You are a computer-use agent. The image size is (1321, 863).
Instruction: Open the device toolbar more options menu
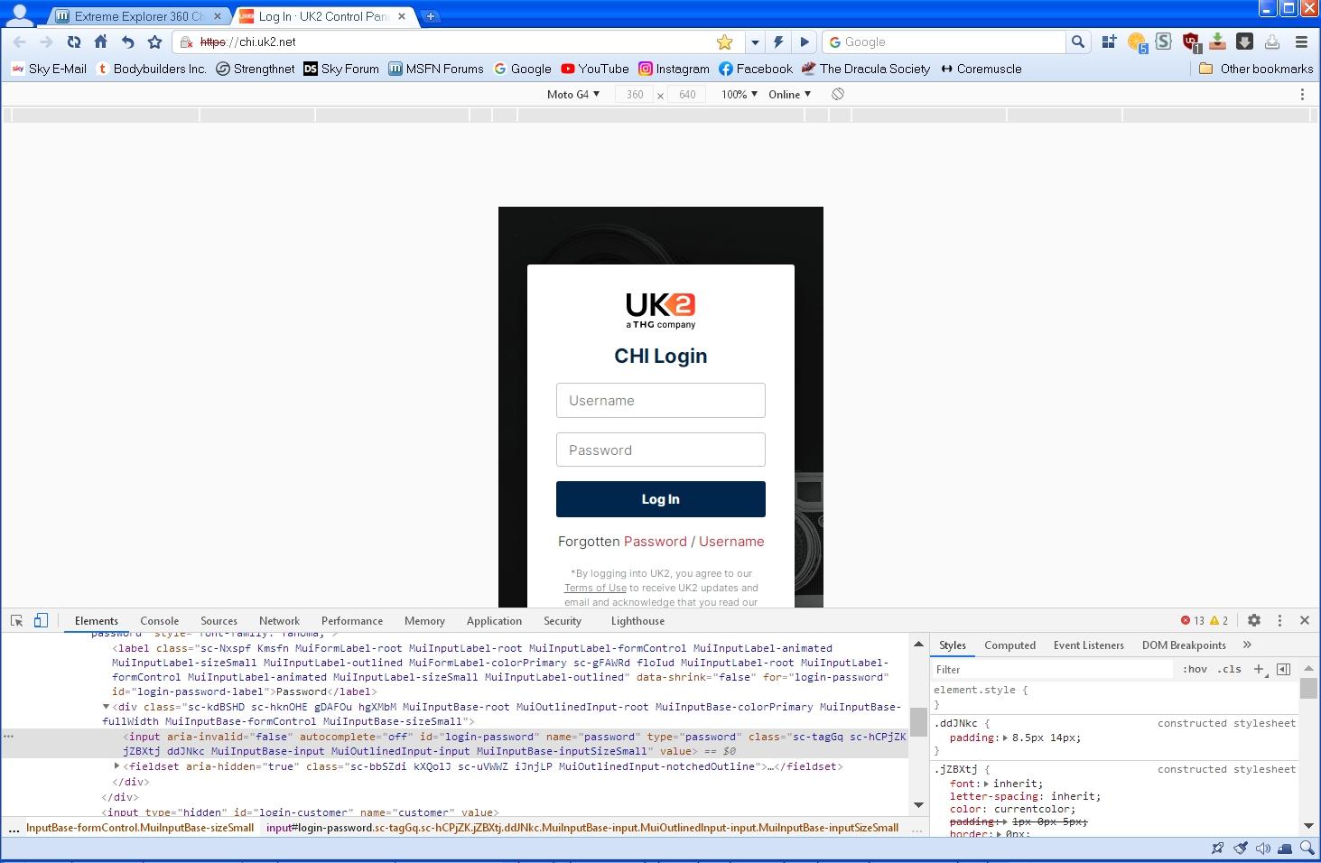[x=1302, y=94]
